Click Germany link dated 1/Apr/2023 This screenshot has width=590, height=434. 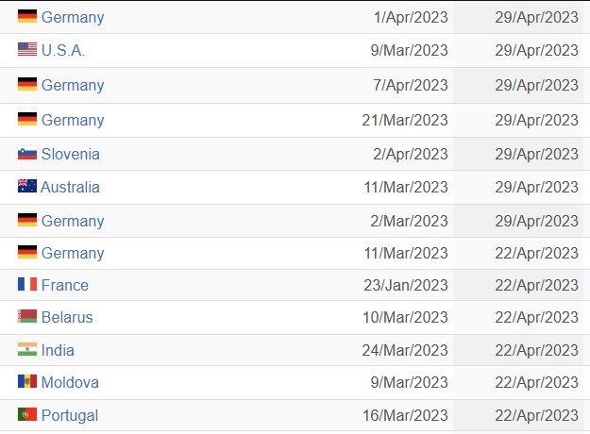[x=73, y=18]
